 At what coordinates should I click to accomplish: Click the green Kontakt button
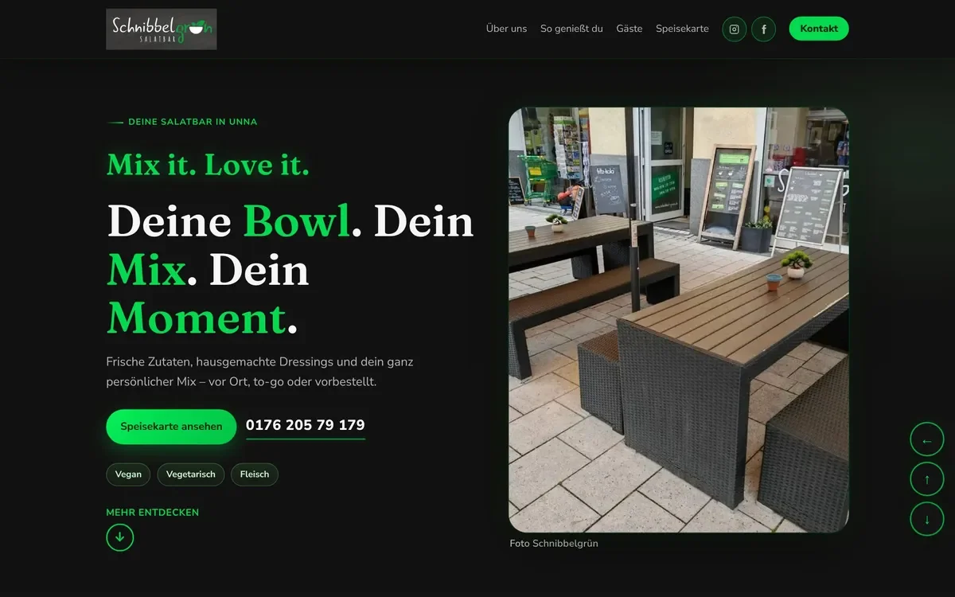point(819,29)
